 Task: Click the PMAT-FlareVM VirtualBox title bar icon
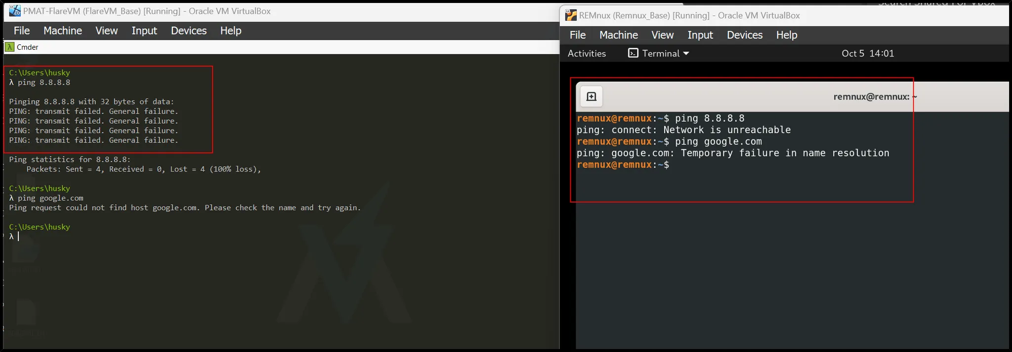(x=15, y=11)
